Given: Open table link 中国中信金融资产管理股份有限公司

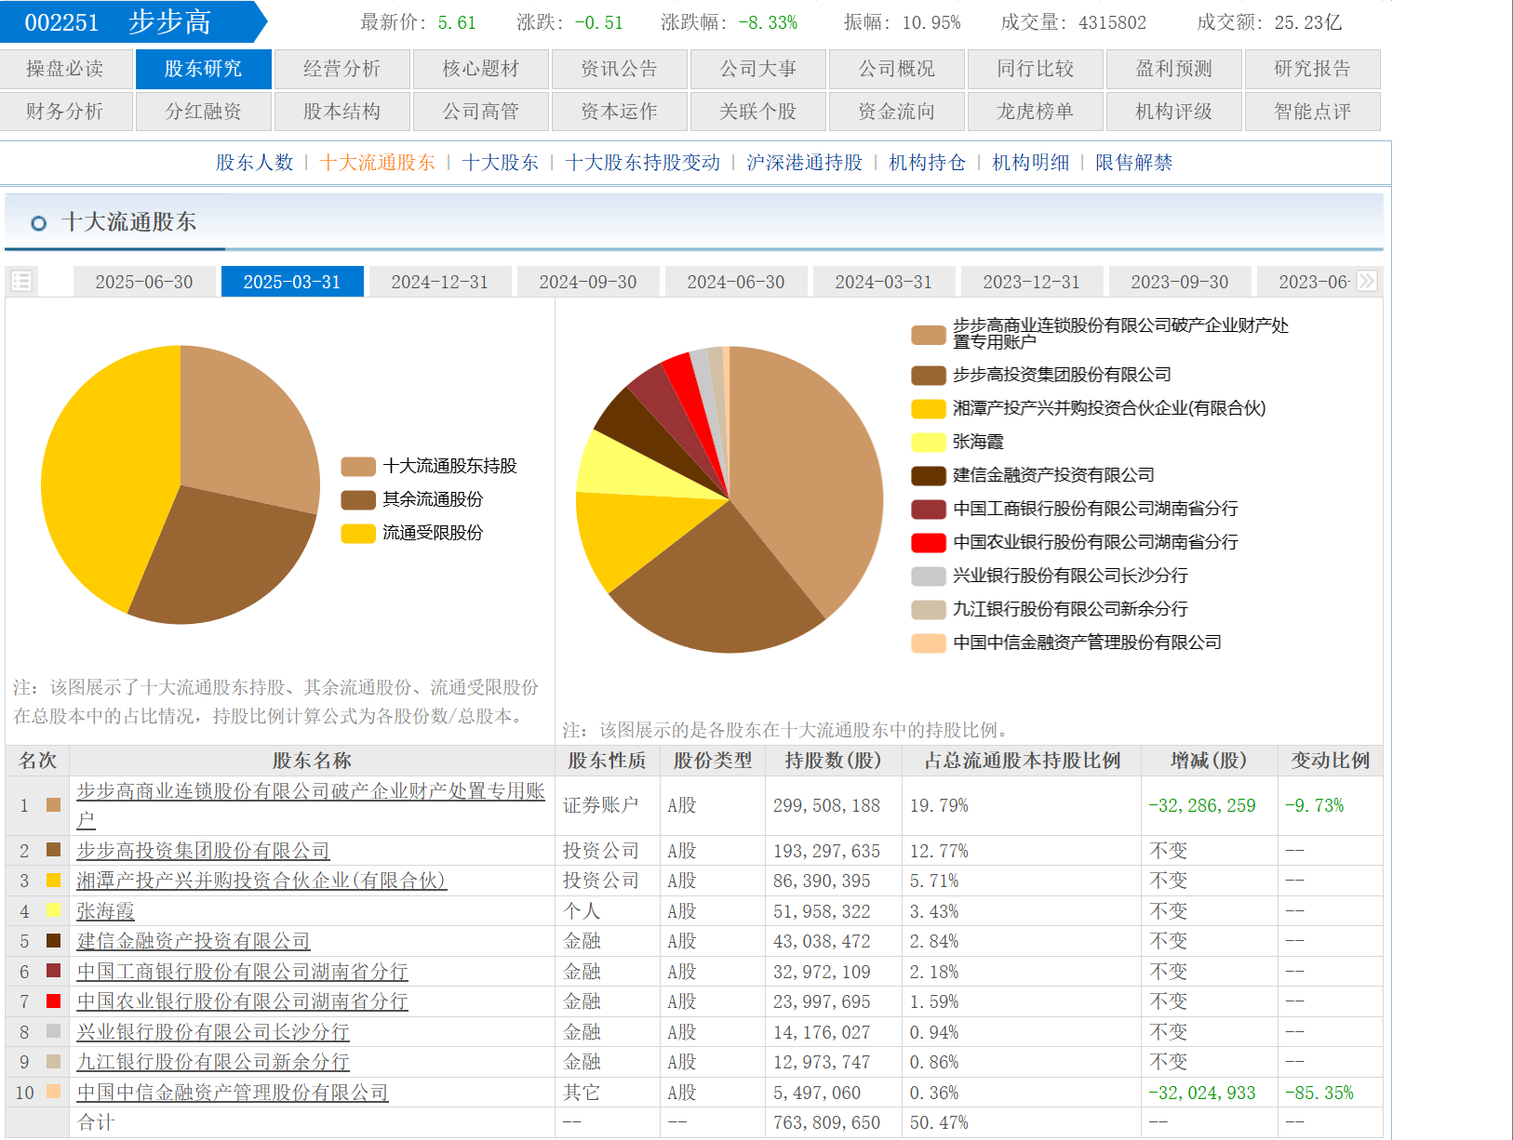Looking at the screenshot, I should (x=233, y=1093).
